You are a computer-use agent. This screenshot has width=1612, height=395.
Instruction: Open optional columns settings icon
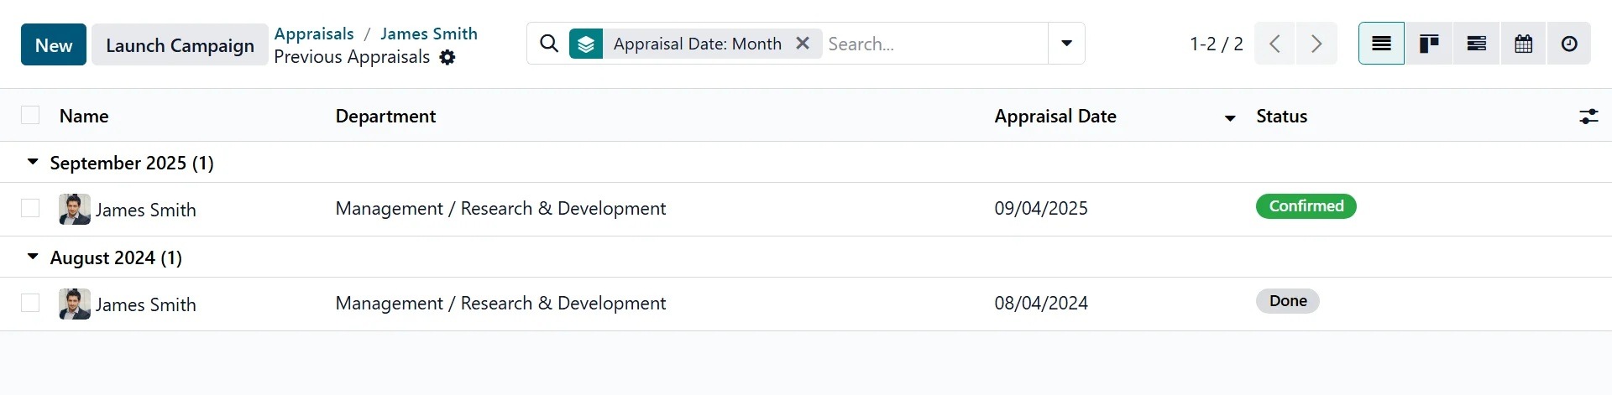point(1588,117)
